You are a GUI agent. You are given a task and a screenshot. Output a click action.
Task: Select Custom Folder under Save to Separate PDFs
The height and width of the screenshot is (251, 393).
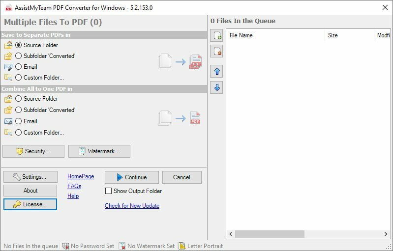[x=19, y=78]
